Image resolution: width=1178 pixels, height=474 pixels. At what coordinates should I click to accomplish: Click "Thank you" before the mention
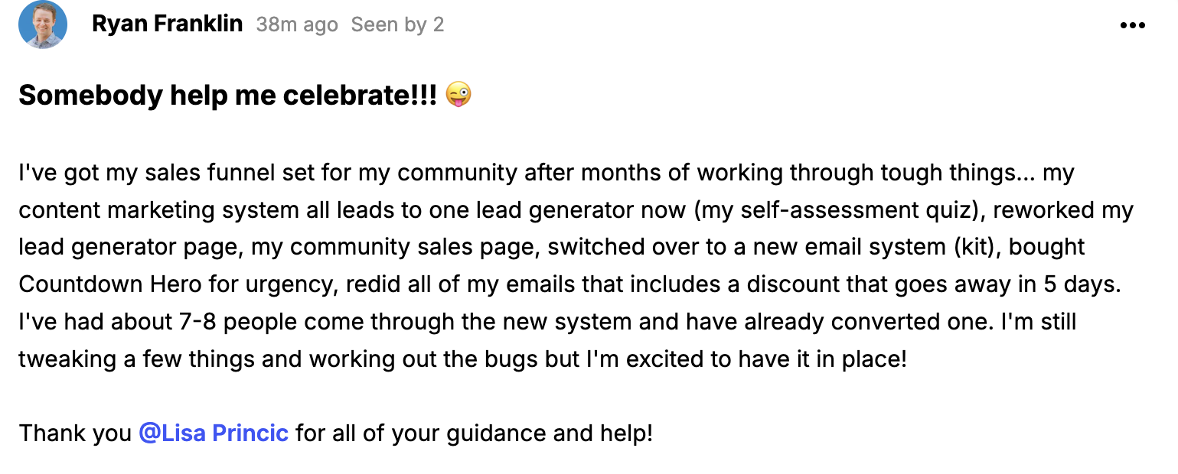[75, 433]
